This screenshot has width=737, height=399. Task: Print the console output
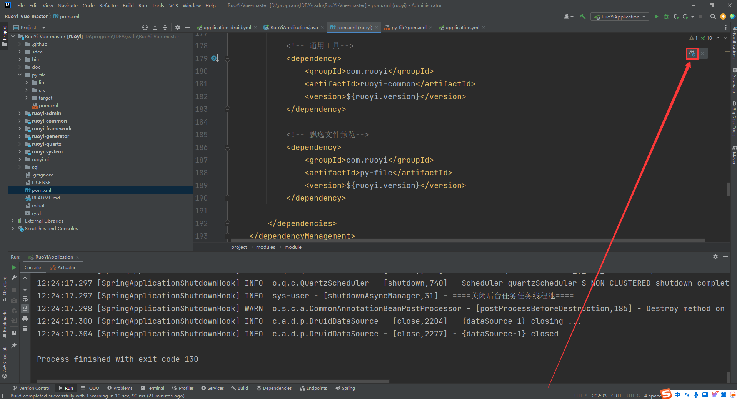tap(25, 319)
